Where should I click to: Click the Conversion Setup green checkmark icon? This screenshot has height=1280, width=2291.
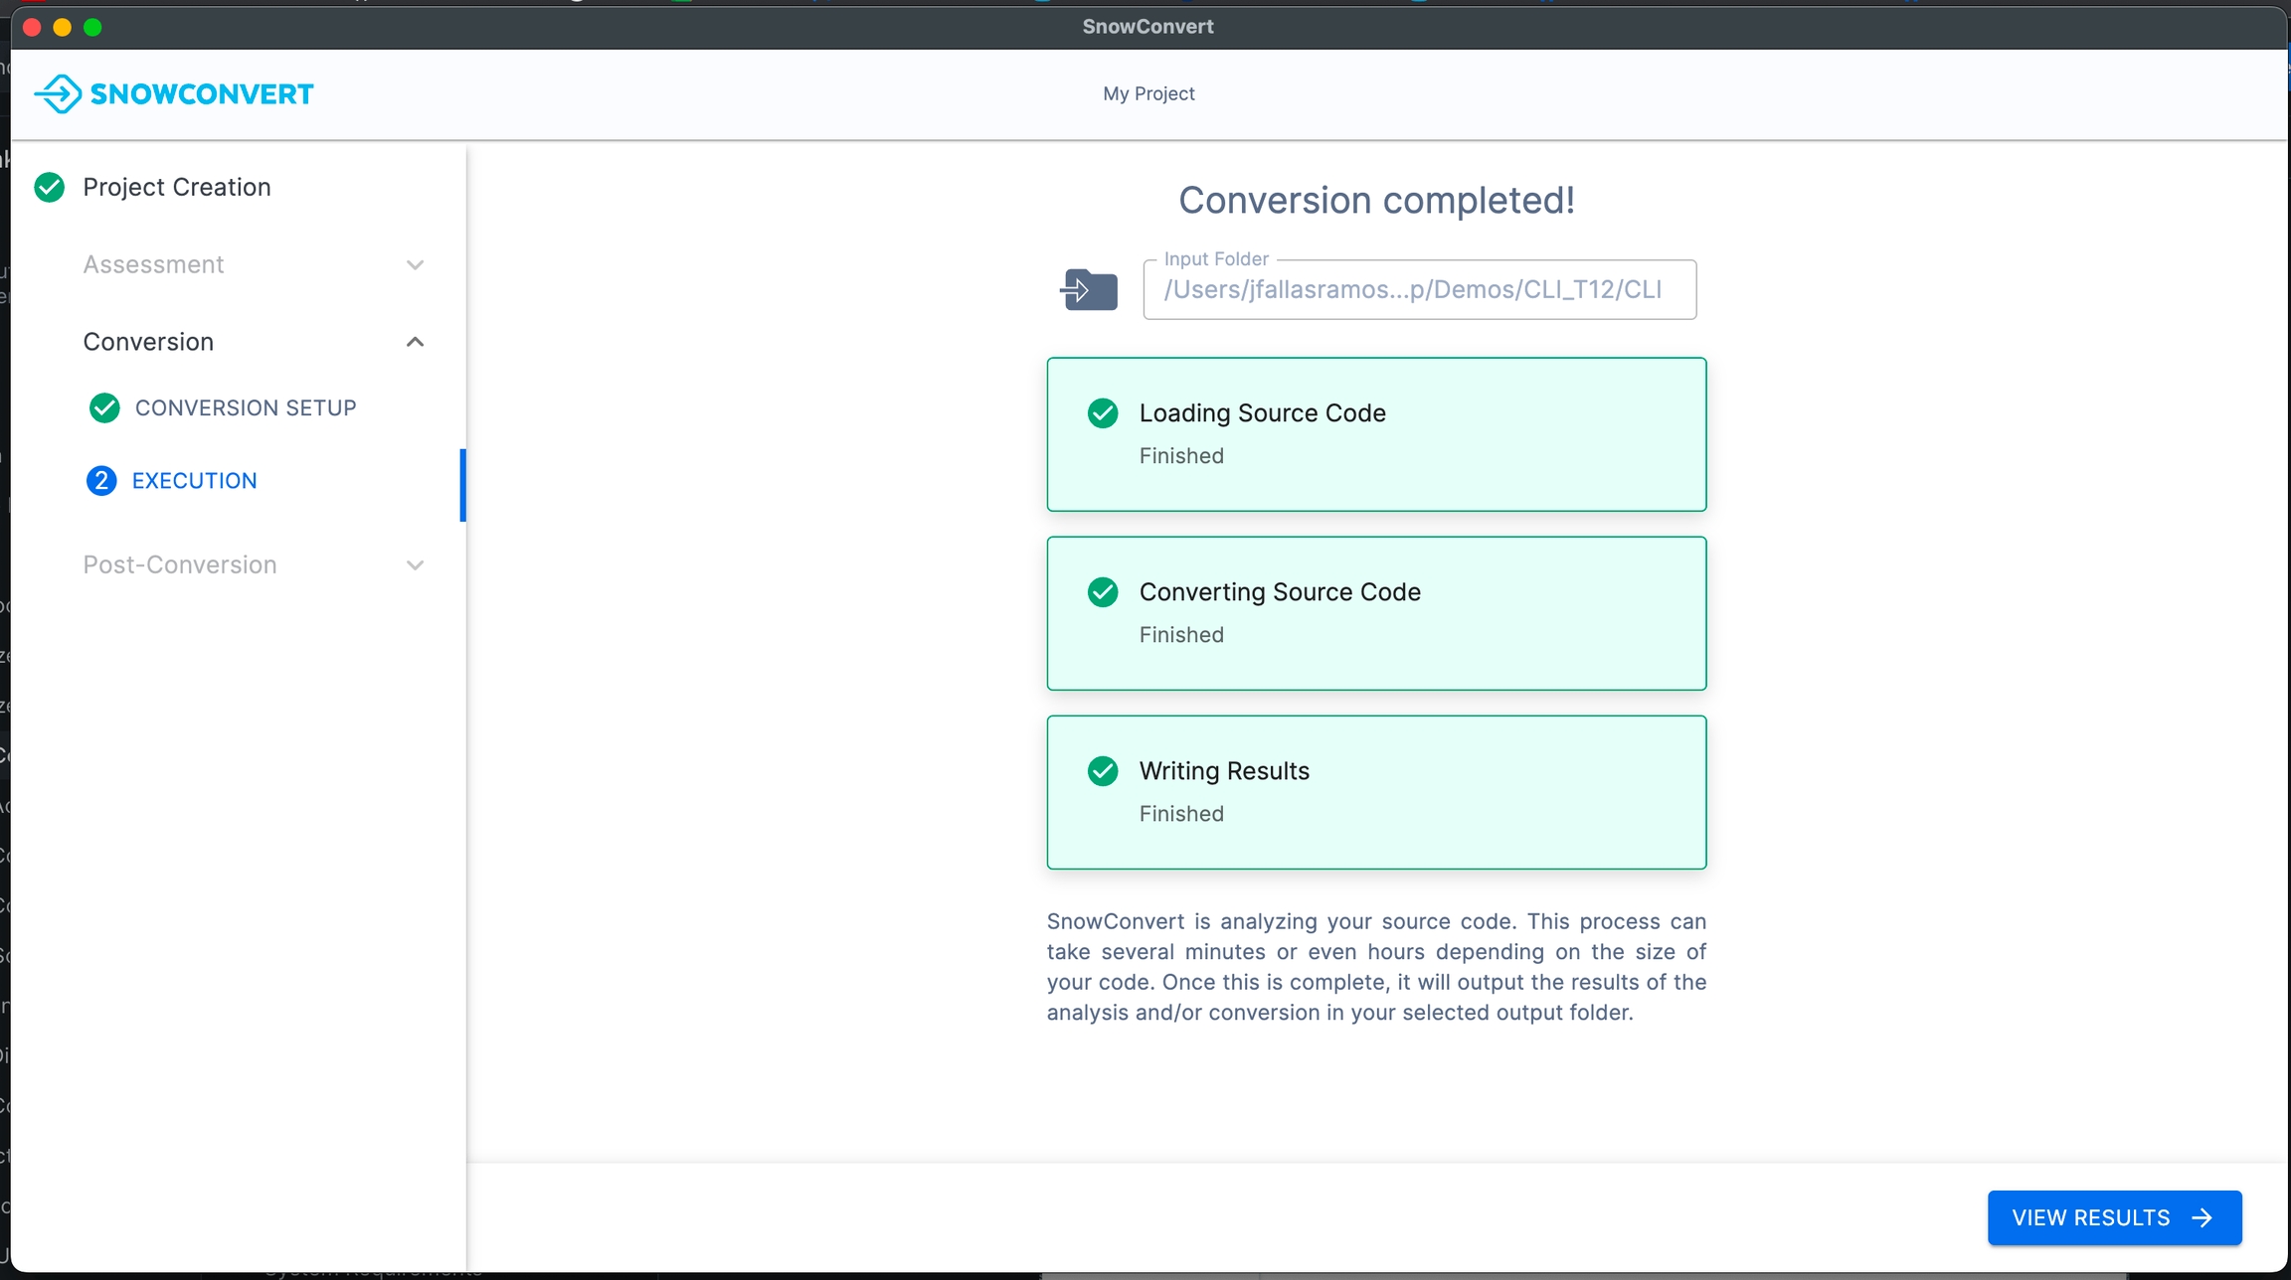coord(104,408)
